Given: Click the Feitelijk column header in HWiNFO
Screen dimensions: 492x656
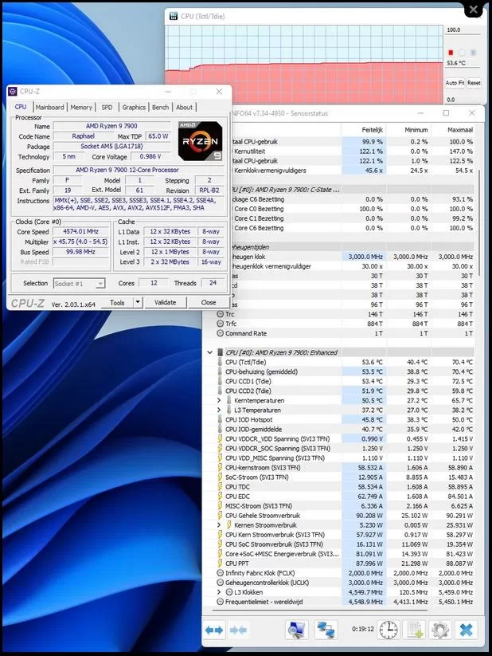Looking at the screenshot, I should [363, 130].
